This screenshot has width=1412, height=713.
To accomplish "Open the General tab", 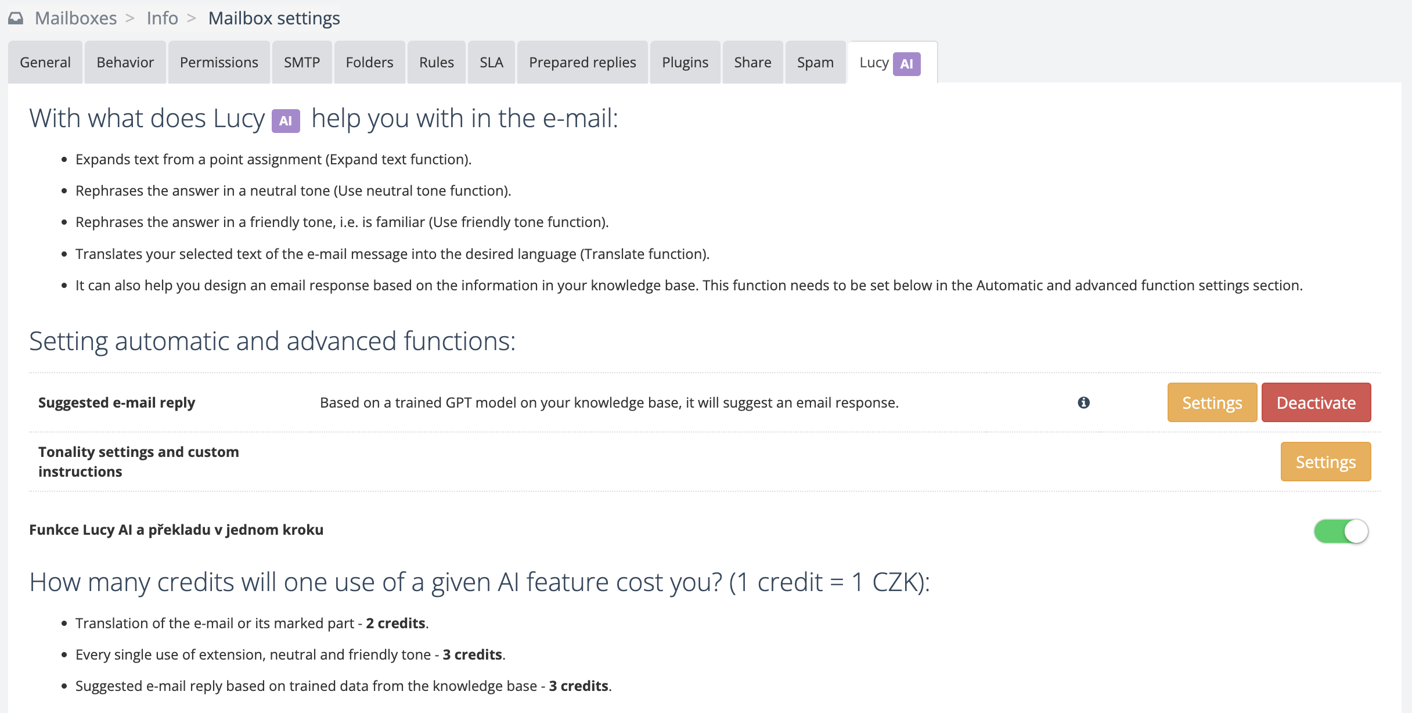I will coord(45,62).
